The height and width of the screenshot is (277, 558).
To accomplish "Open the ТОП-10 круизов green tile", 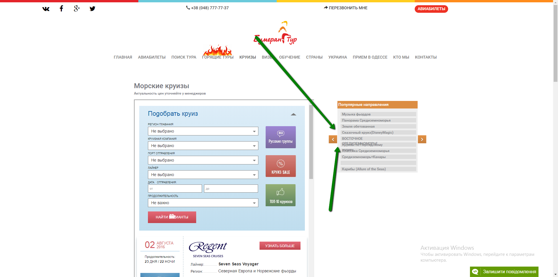I will tap(280, 195).
